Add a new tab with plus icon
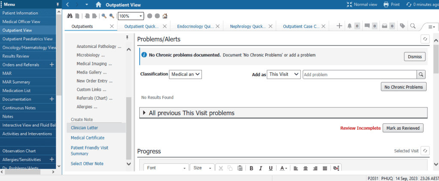The width and height of the screenshot is (439, 181). [339, 26]
